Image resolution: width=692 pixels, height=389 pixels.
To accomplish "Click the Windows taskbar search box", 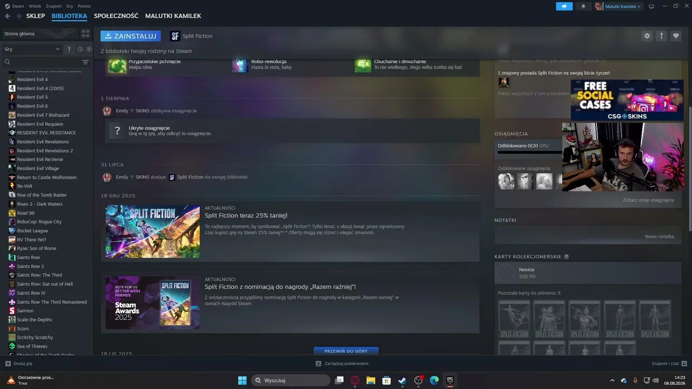I will [x=291, y=380].
